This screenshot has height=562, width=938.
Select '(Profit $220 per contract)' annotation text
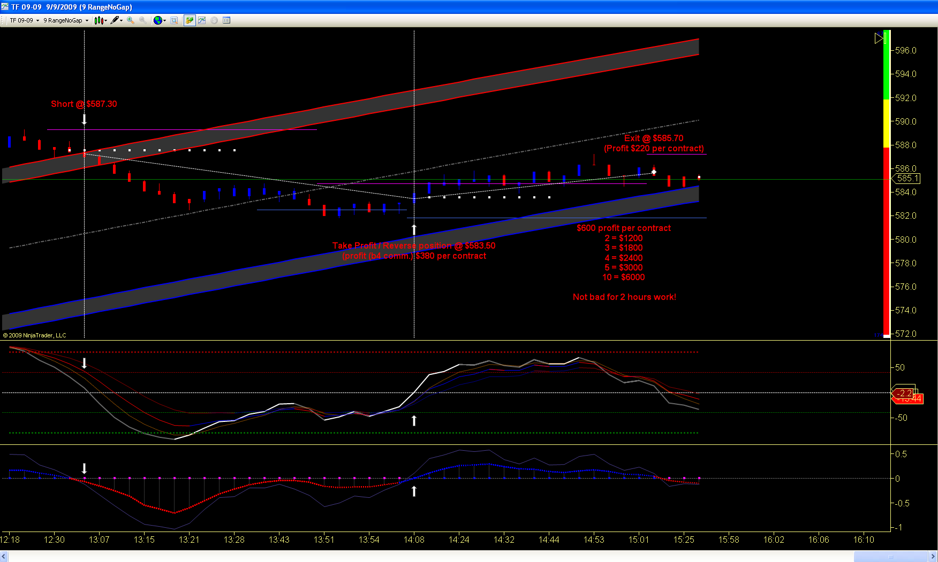point(654,148)
